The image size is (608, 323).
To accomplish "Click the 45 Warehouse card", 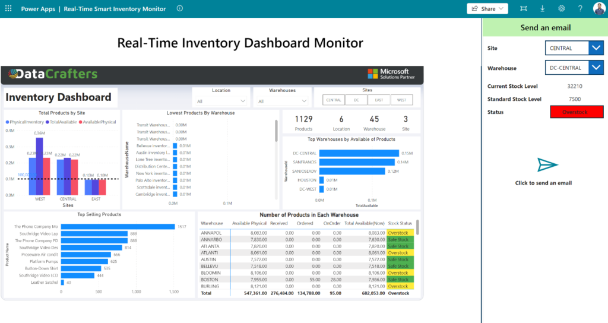I will [x=374, y=122].
